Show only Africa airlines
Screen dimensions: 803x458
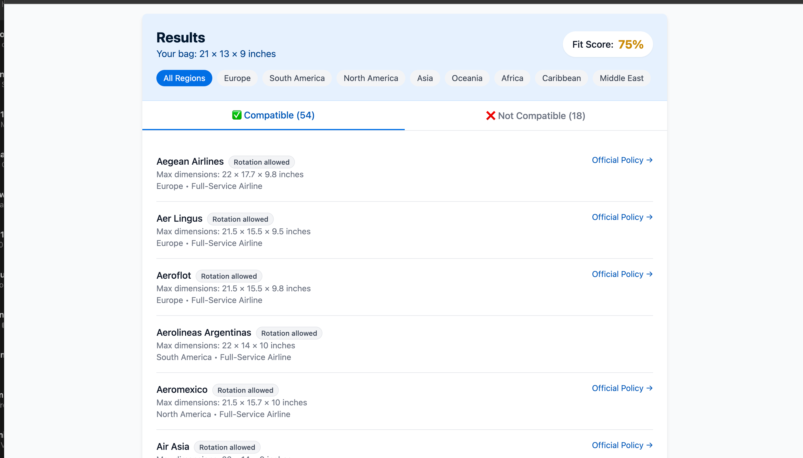pyautogui.click(x=512, y=78)
